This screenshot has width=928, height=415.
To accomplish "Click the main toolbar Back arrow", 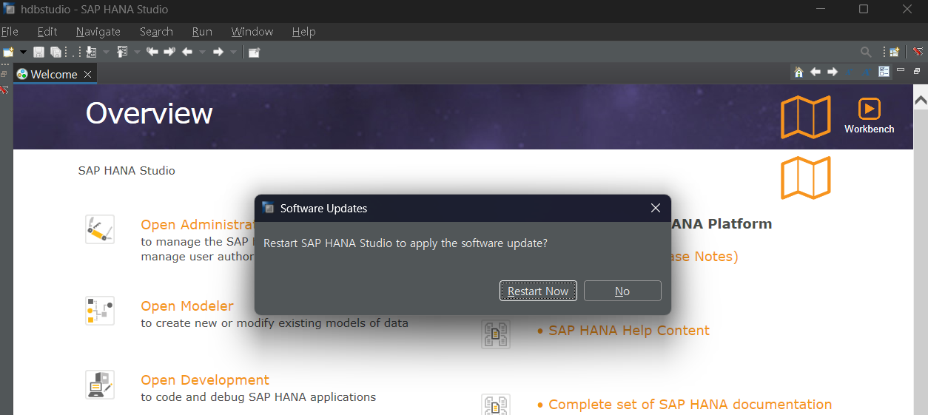I will 187,52.
